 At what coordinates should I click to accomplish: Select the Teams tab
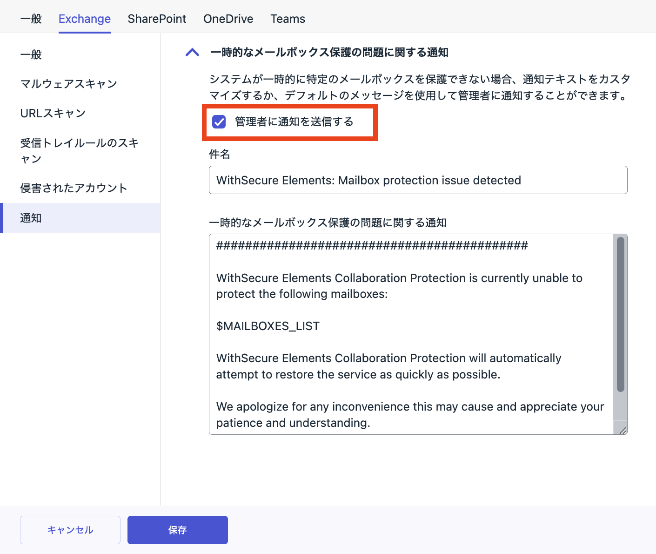[x=288, y=19]
